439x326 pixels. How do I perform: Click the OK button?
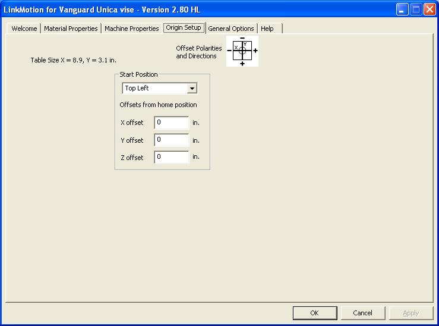(x=315, y=313)
